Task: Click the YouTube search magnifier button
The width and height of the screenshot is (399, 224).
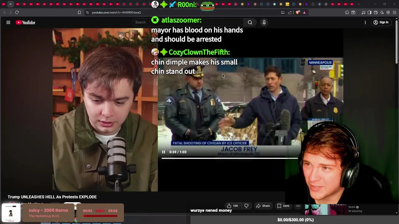Action: coord(250,22)
